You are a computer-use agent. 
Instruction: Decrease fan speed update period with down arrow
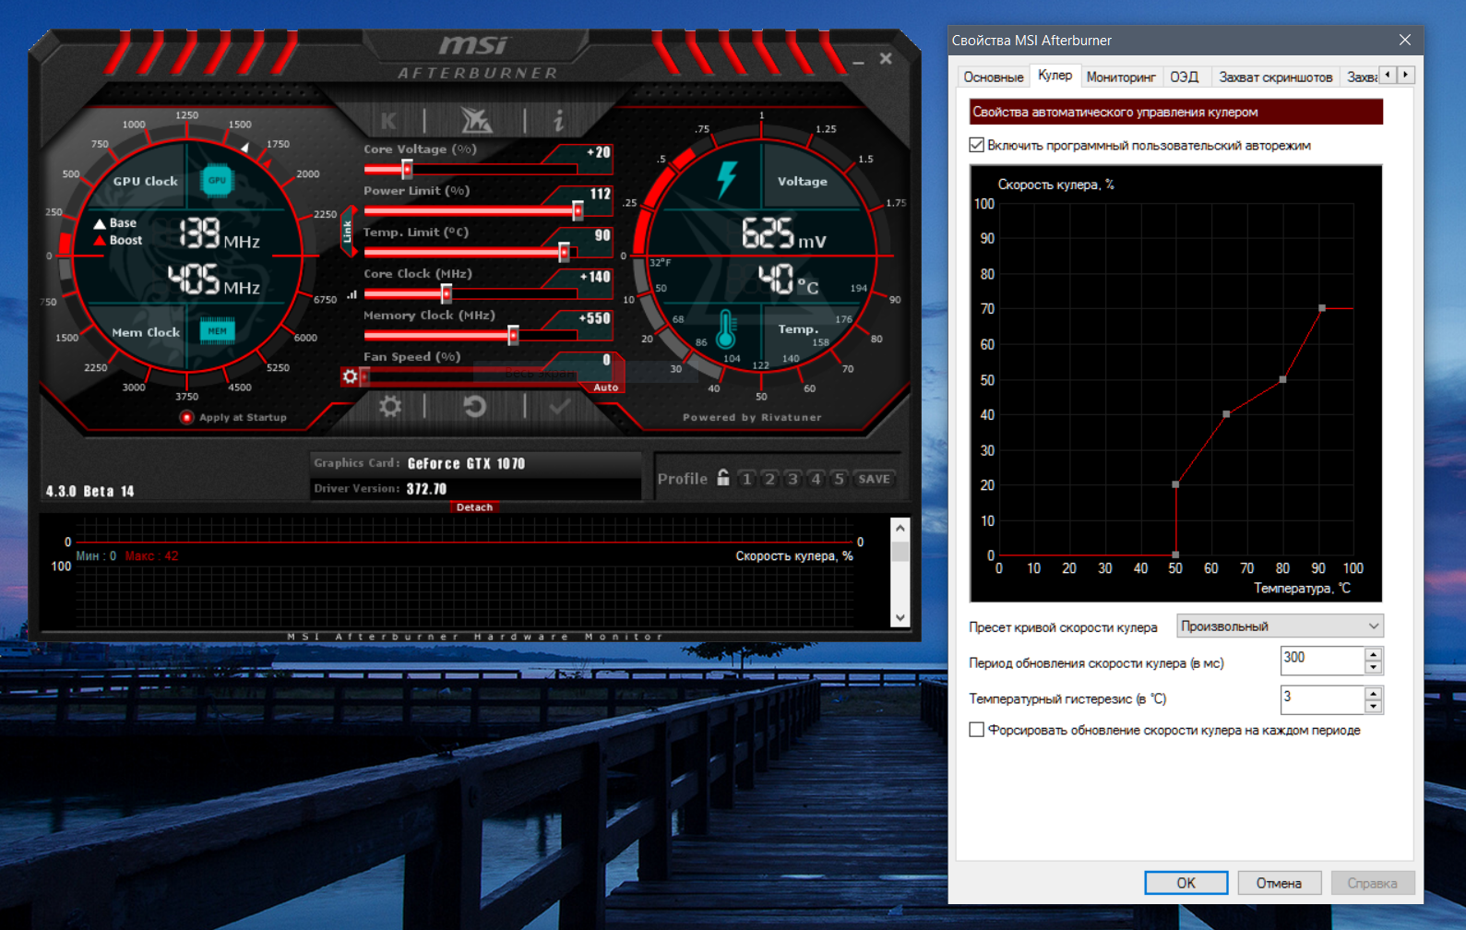pyautogui.click(x=1374, y=667)
